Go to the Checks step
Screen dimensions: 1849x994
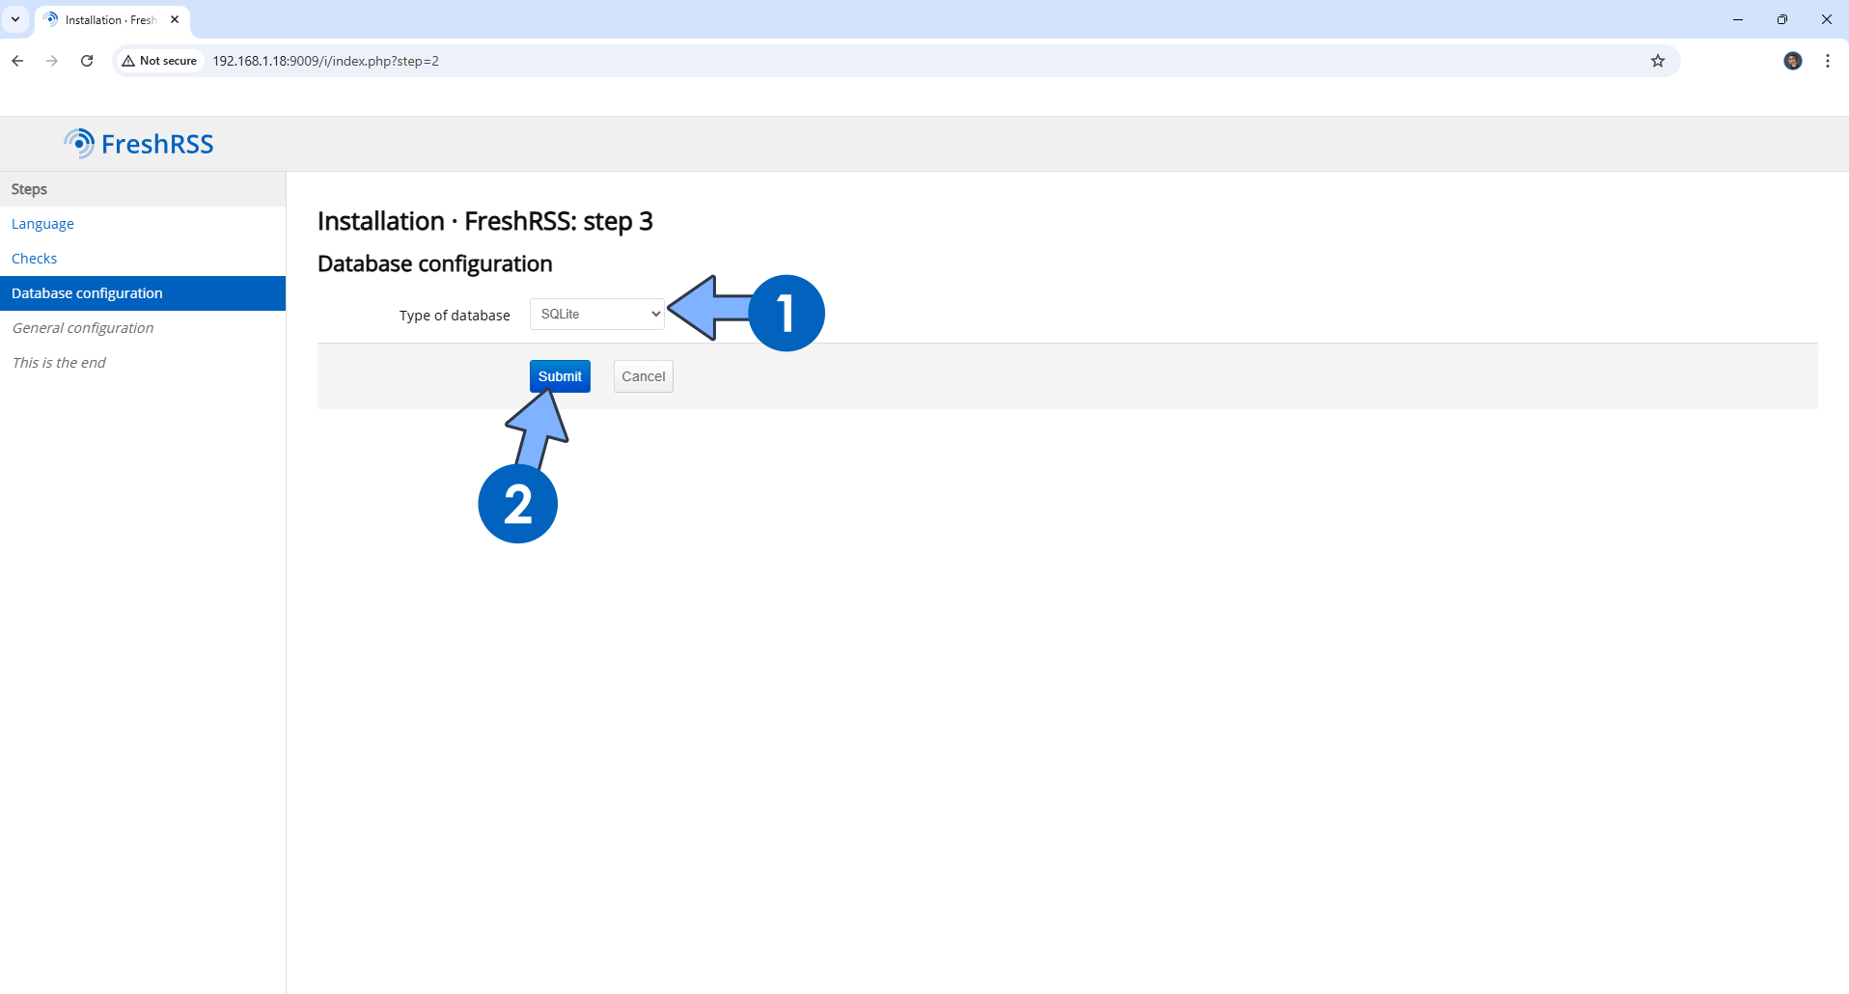(x=34, y=259)
